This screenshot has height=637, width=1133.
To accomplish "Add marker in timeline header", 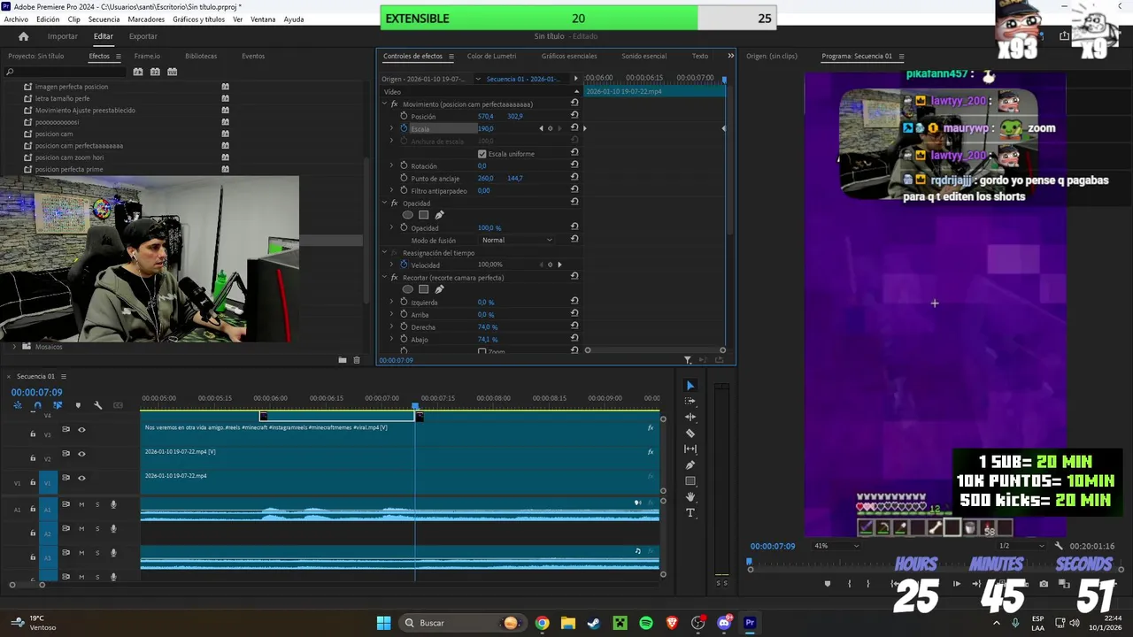I will [x=78, y=405].
